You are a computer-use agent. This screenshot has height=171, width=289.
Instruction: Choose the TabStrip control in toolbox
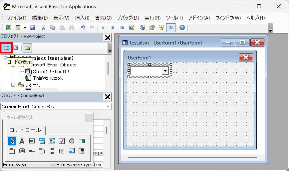coord(32,151)
